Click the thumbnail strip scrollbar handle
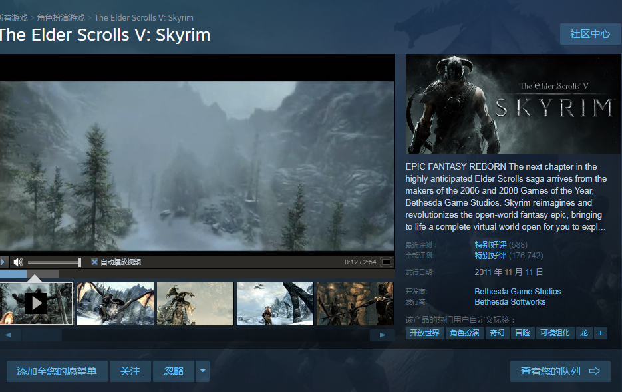 42,335
